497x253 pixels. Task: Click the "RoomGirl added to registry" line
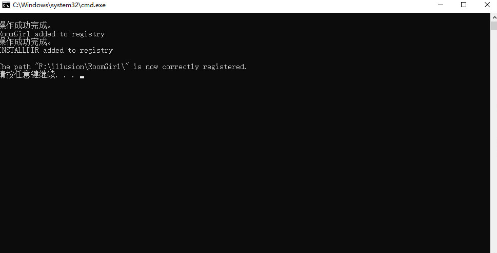coord(52,34)
